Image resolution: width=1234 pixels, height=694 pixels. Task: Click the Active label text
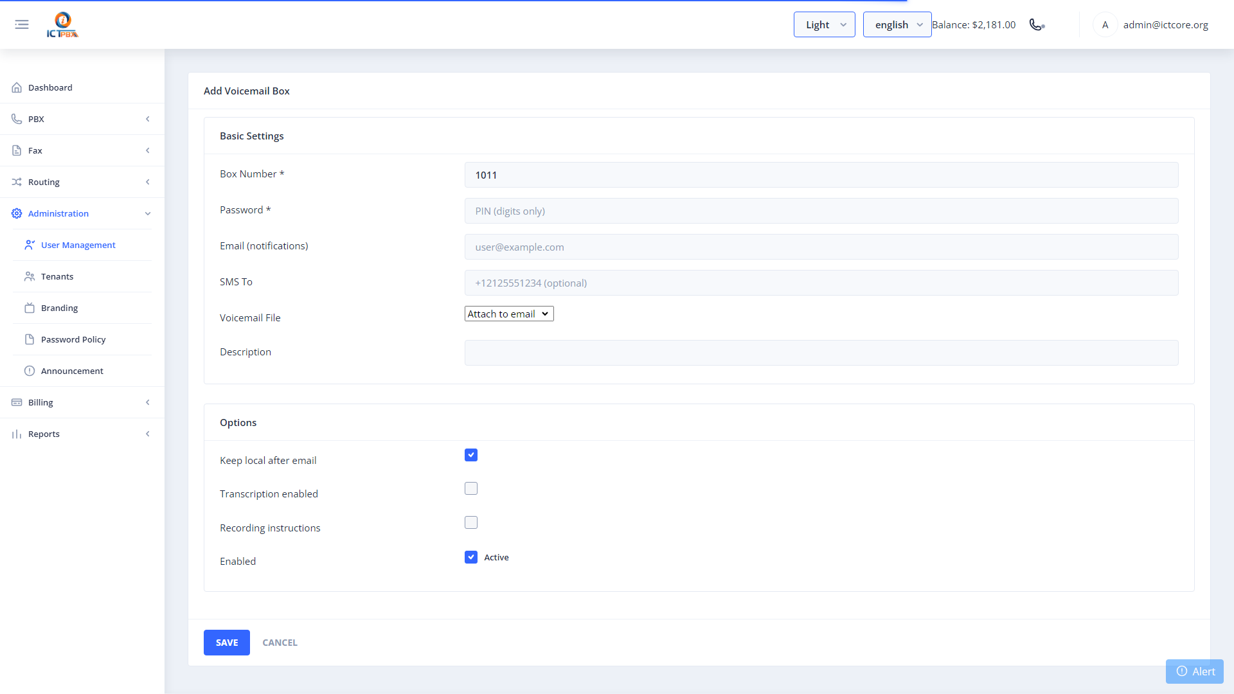[x=496, y=557]
